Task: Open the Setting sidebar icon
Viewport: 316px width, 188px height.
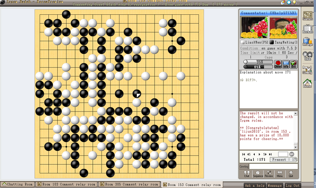Action: click(307, 70)
